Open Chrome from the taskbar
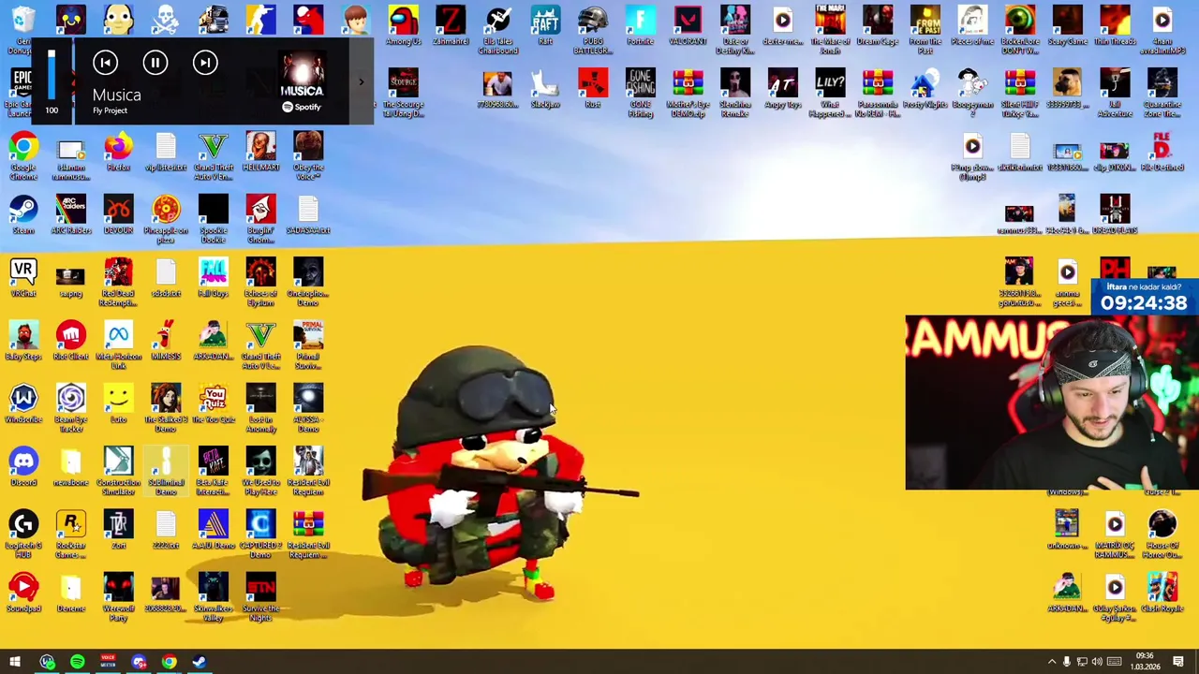1199x674 pixels. 169,662
